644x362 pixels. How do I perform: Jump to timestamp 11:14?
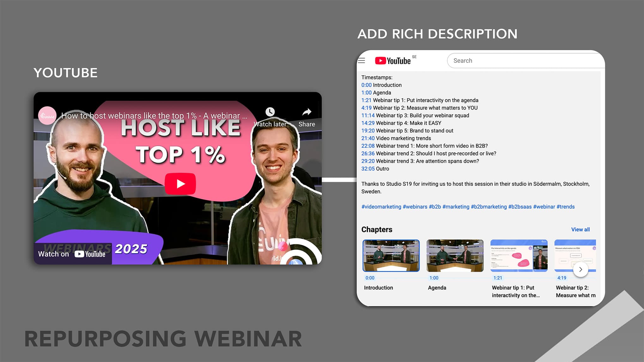click(x=368, y=116)
